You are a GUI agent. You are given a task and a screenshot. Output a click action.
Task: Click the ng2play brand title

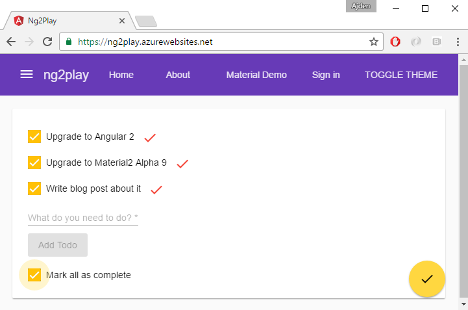pos(66,75)
